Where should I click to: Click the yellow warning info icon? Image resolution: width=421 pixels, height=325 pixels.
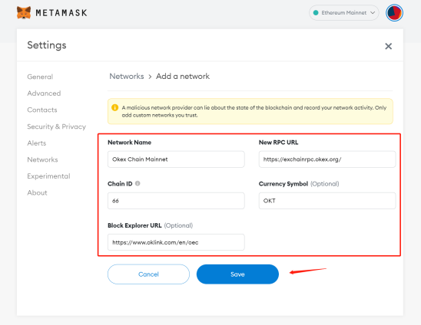click(x=114, y=107)
